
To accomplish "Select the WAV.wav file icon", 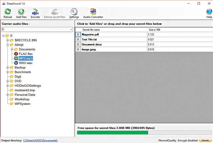I will coord(16,63).
